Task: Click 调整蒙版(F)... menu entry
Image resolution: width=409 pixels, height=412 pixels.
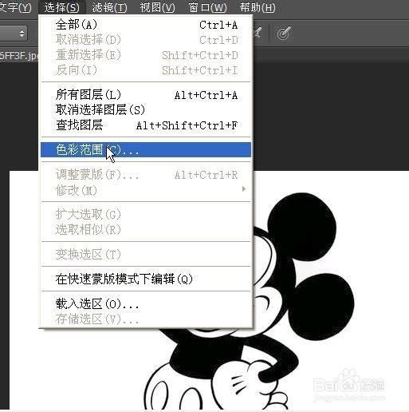Action: pos(146,175)
